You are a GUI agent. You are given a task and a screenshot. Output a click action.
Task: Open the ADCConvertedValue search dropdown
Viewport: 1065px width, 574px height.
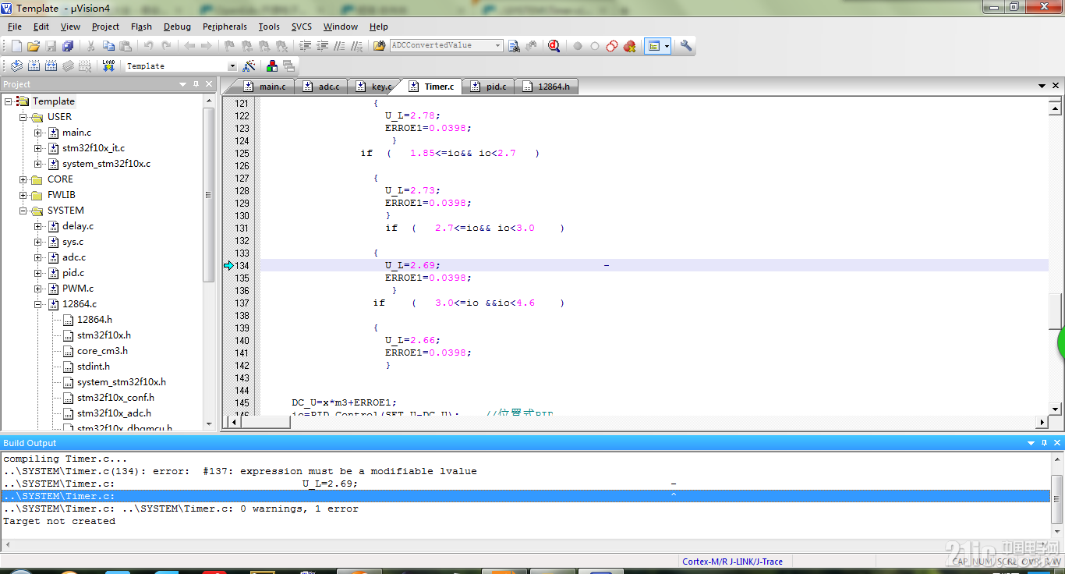pos(498,46)
